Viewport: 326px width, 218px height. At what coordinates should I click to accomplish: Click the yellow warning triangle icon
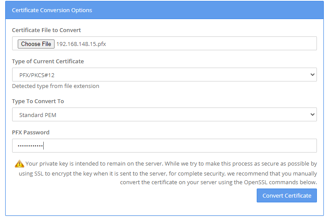pyautogui.click(x=19, y=164)
